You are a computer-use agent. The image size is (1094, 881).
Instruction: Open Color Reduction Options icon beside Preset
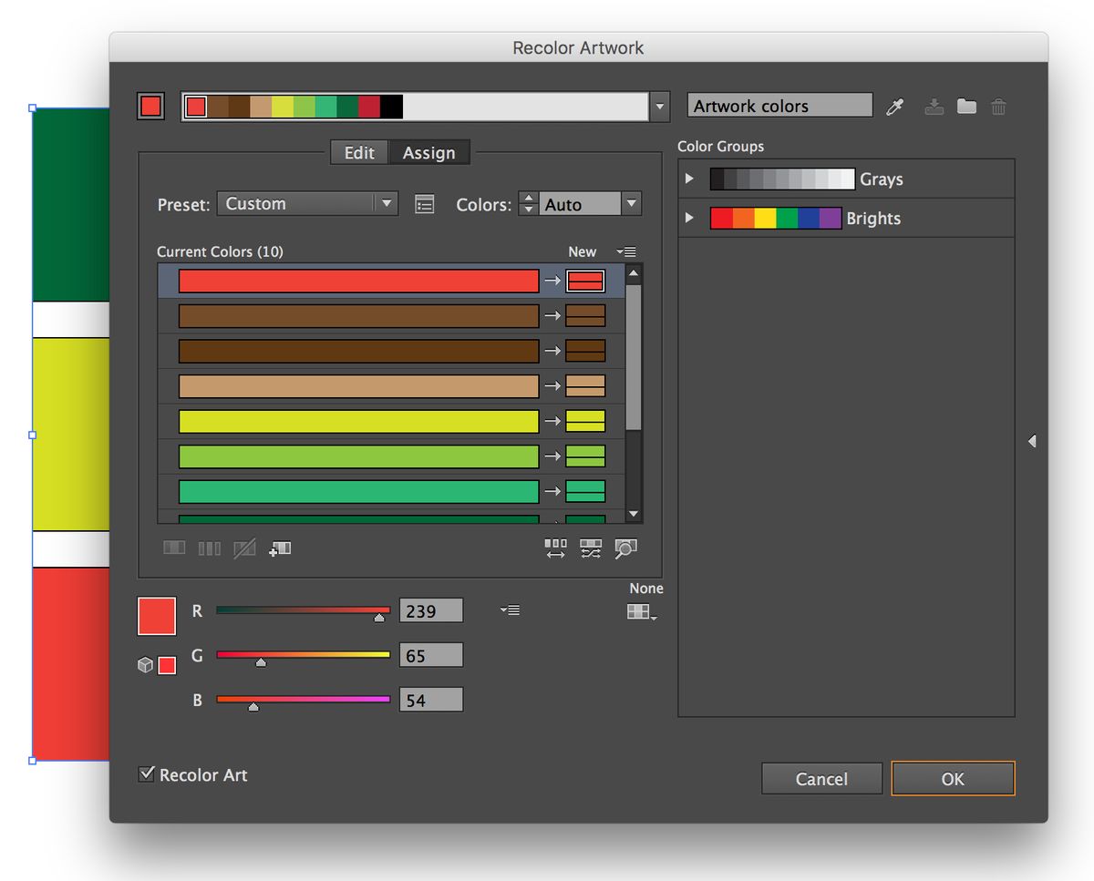tap(424, 204)
